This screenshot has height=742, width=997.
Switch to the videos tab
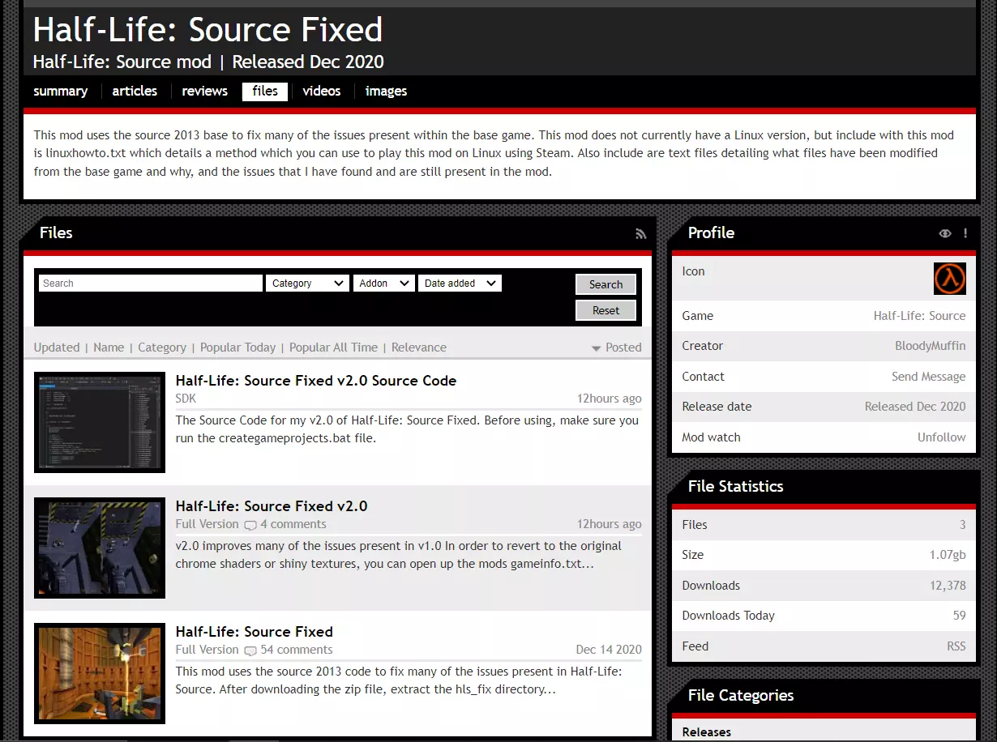click(x=322, y=91)
